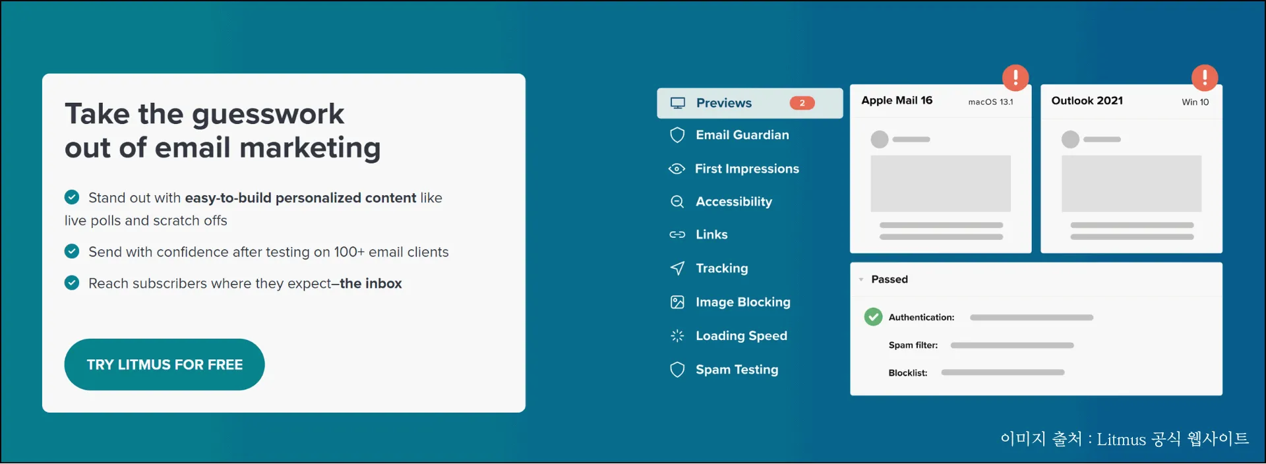Click checkmark beside Reach subscribers

point(72,283)
